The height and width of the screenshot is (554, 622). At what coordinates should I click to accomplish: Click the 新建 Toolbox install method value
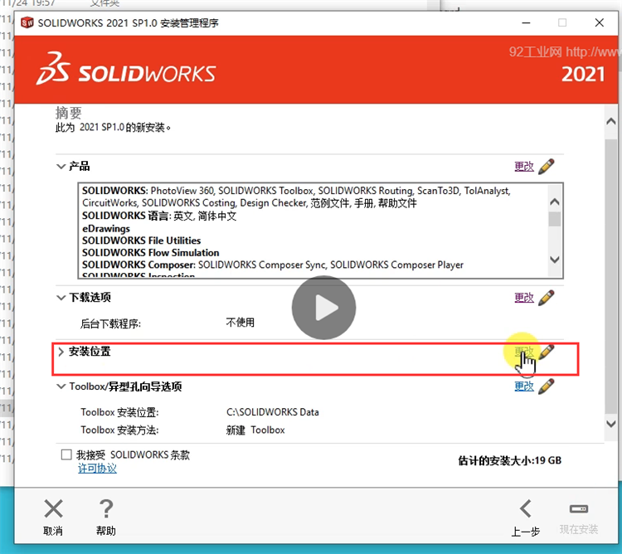coord(255,430)
